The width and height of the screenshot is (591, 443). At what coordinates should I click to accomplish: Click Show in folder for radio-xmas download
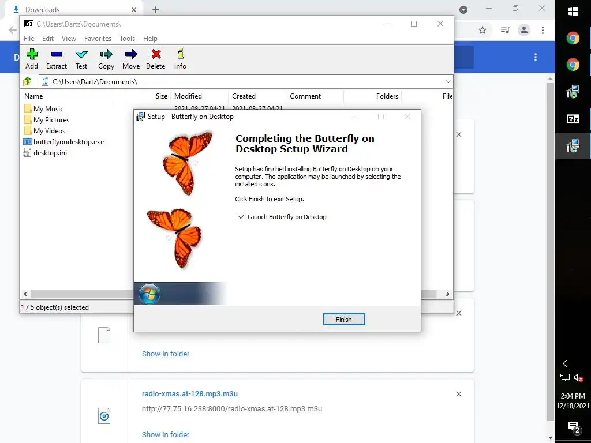(166, 434)
